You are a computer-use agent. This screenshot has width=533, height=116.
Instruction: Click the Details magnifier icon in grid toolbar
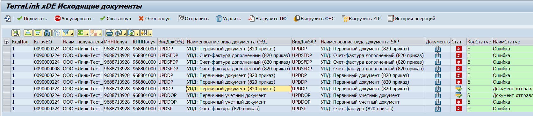click(16, 33)
